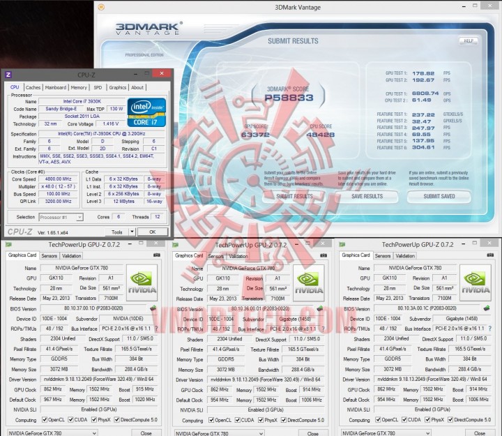Viewport: 502px width, 436px height.
Task: Click the camera screenshot icon in right GPU-Z window
Action: [490, 255]
